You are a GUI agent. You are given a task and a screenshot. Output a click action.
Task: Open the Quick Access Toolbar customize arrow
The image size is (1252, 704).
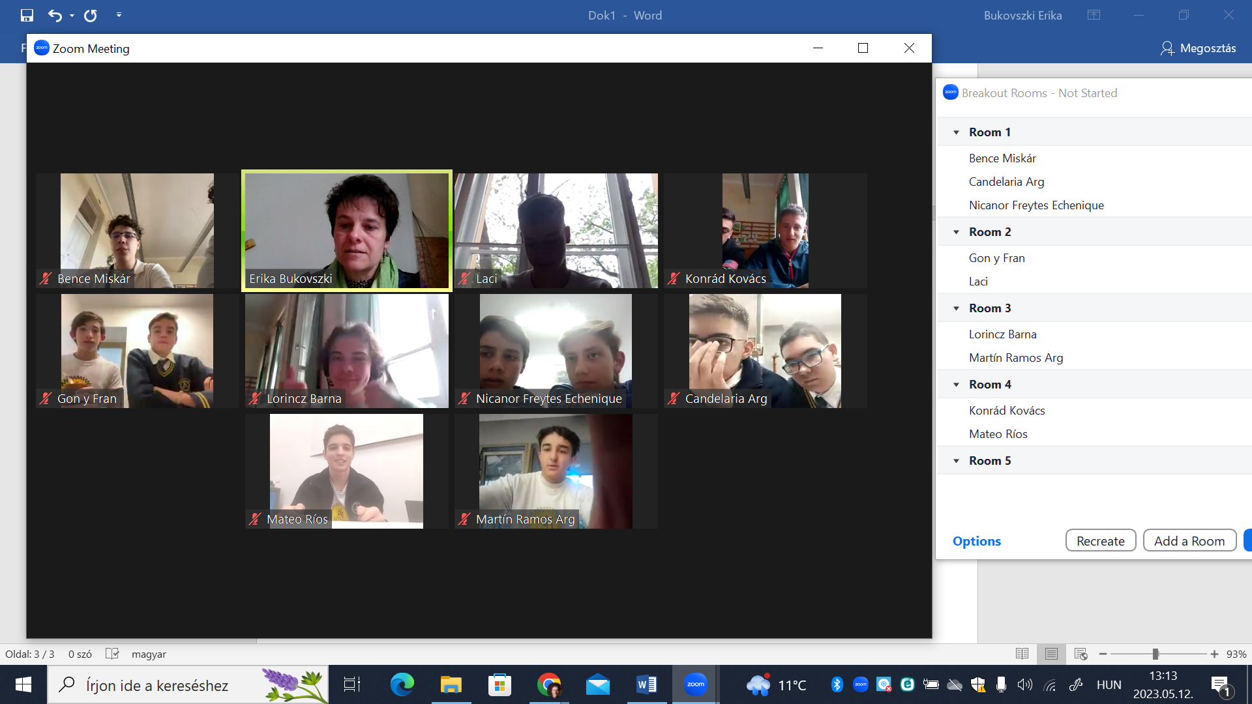pos(119,15)
